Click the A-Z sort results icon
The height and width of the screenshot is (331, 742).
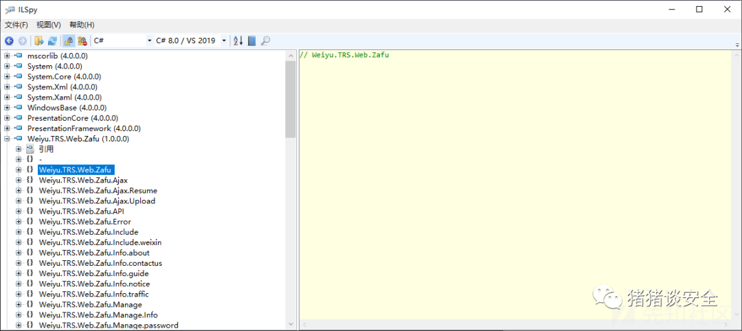238,41
